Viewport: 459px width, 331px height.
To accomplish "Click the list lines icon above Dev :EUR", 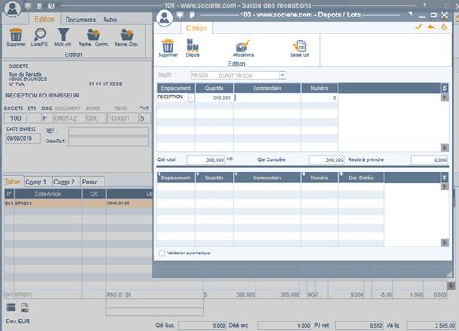I will (10, 308).
